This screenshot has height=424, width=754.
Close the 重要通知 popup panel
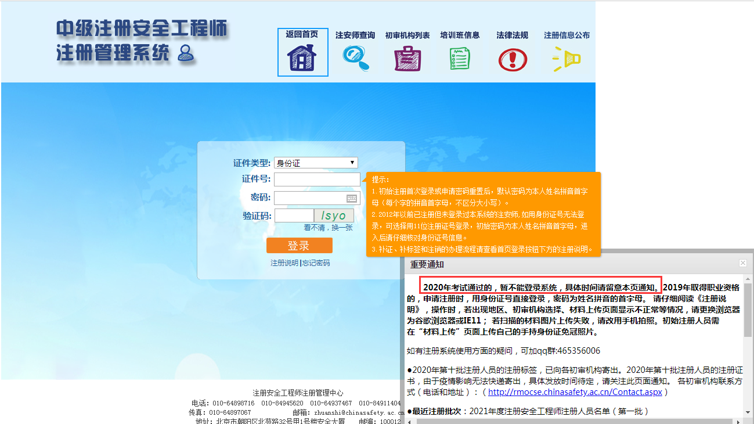click(x=742, y=263)
